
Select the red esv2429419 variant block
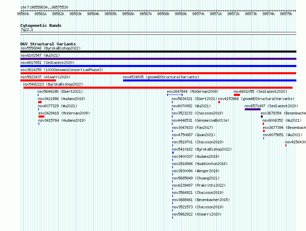(41, 117)
